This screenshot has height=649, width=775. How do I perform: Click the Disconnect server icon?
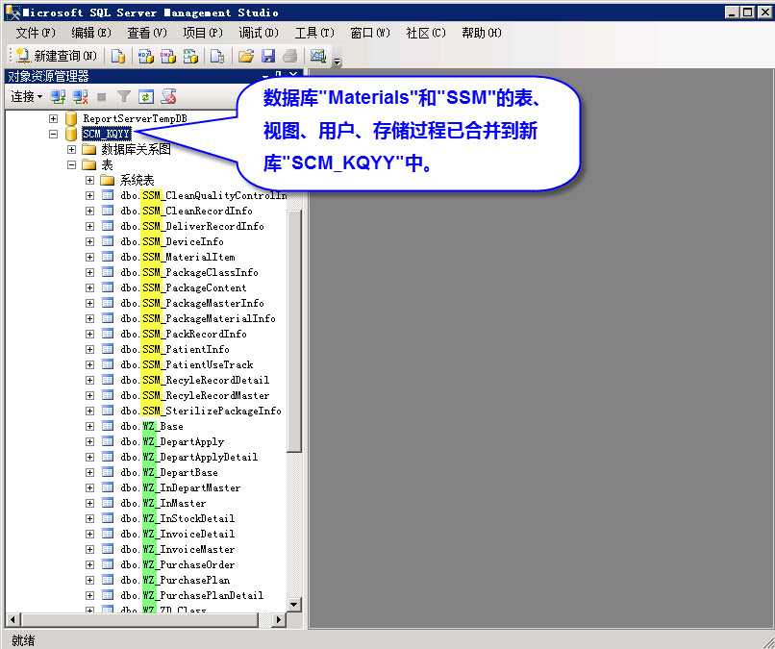(x=80, y=97)
